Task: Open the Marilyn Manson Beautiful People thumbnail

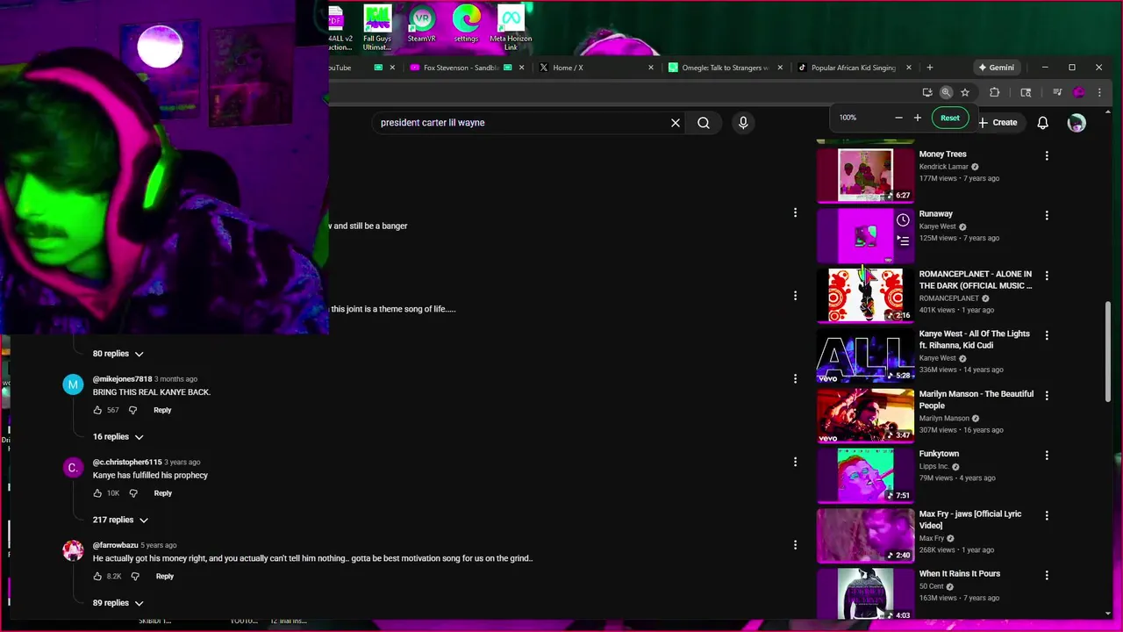Action: [865, 416]
